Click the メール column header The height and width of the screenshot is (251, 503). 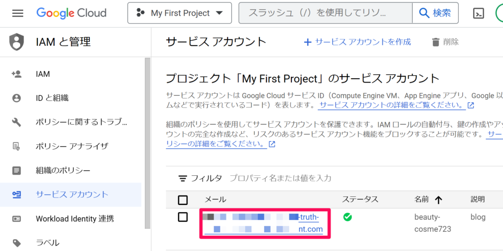(215, 199)
